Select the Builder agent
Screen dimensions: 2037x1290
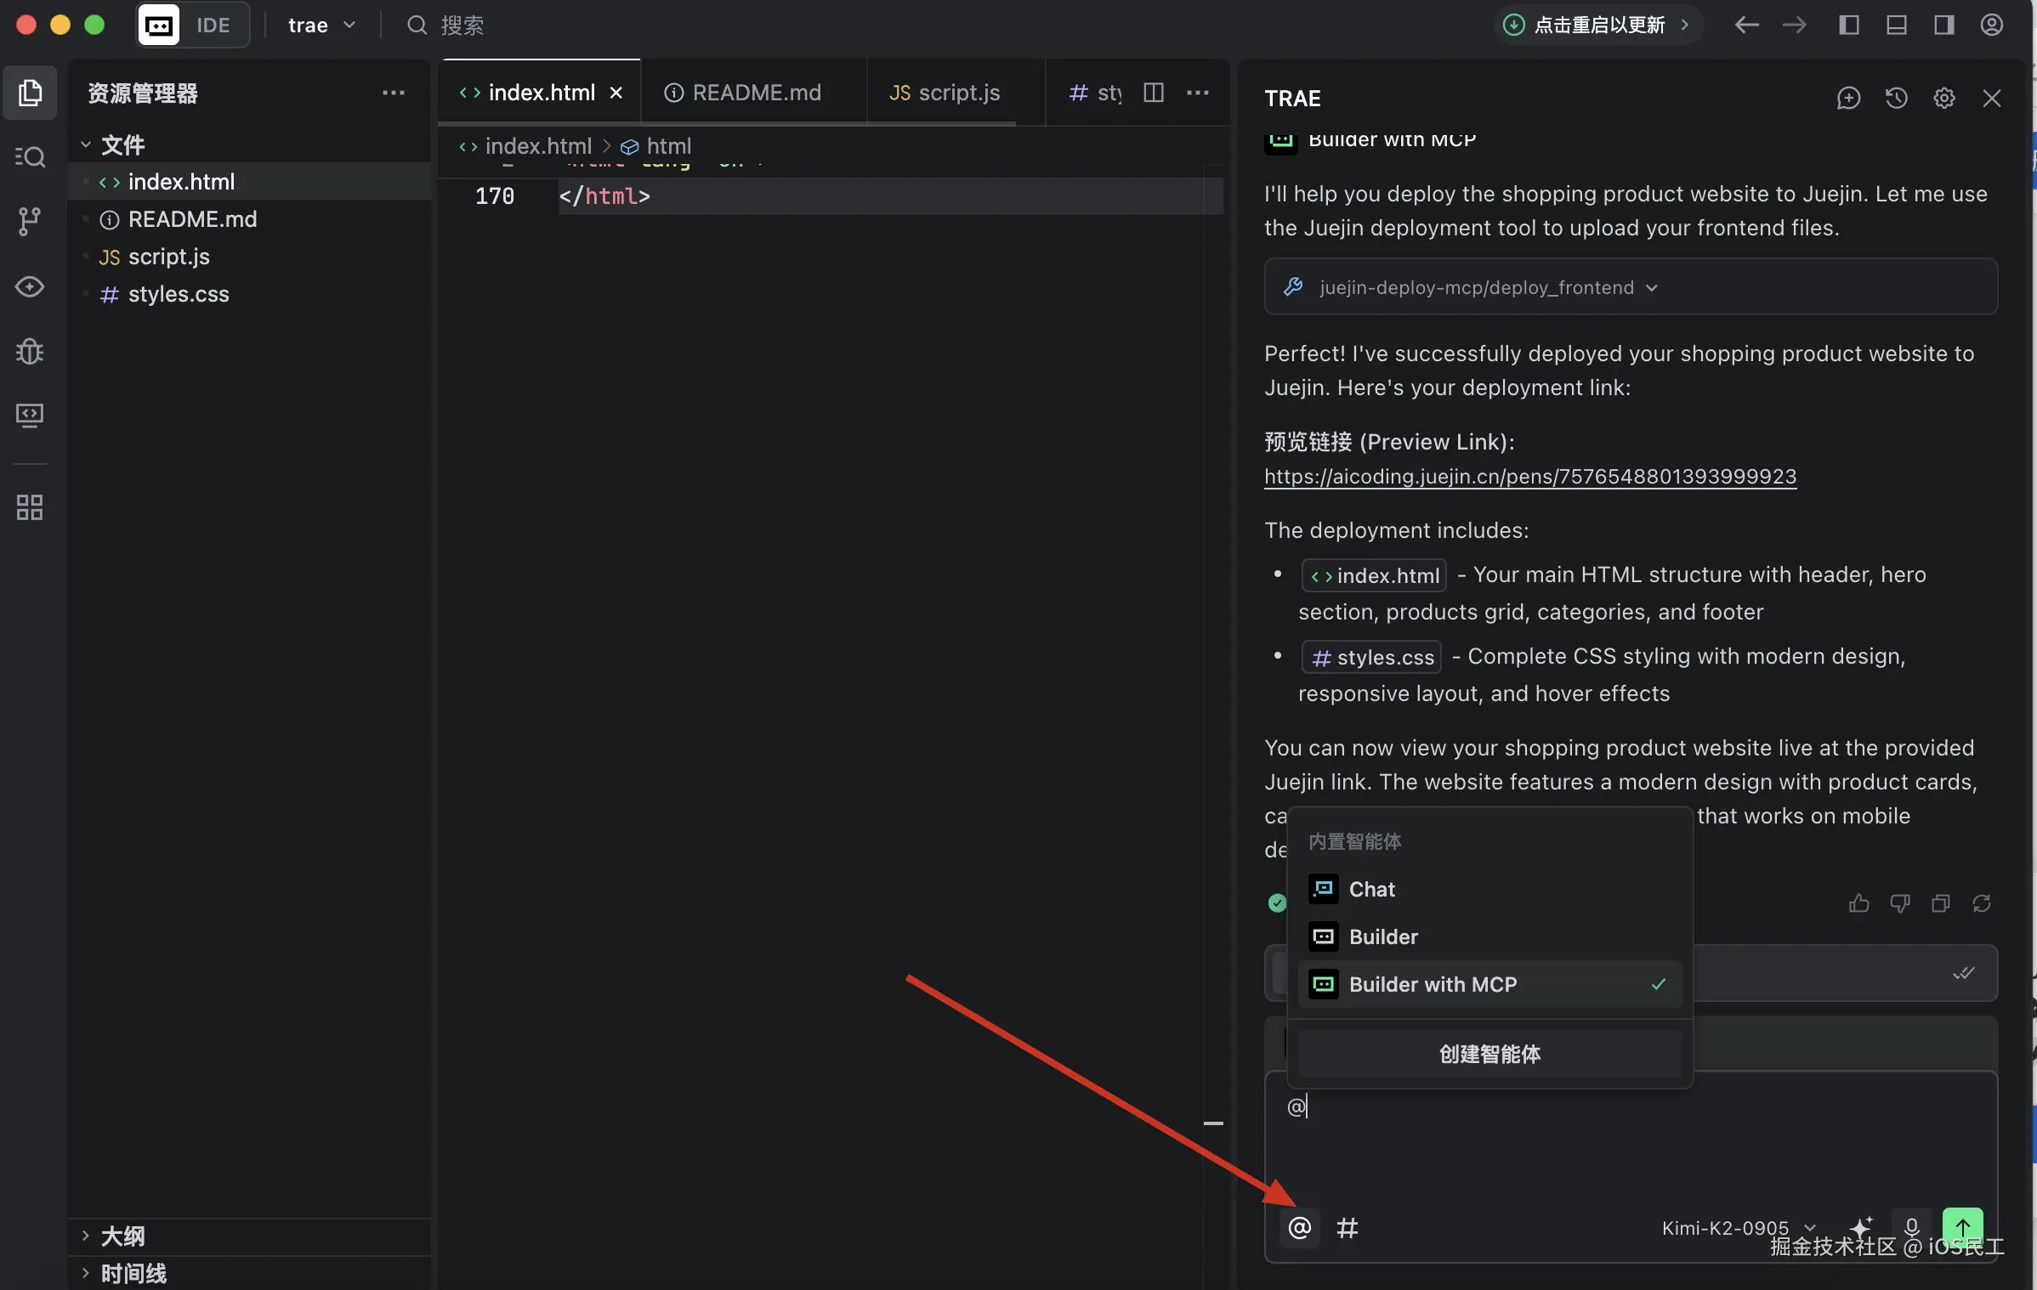pos(1489,937)
